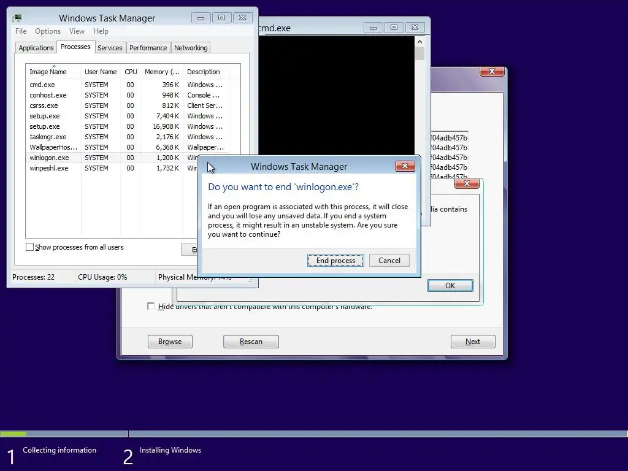Close the driver selection window
The width and height of the screenshot is (628, 471).
tap(492, 71)
